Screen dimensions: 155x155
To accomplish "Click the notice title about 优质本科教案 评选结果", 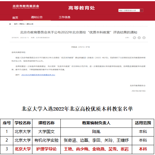I will 79,32.
